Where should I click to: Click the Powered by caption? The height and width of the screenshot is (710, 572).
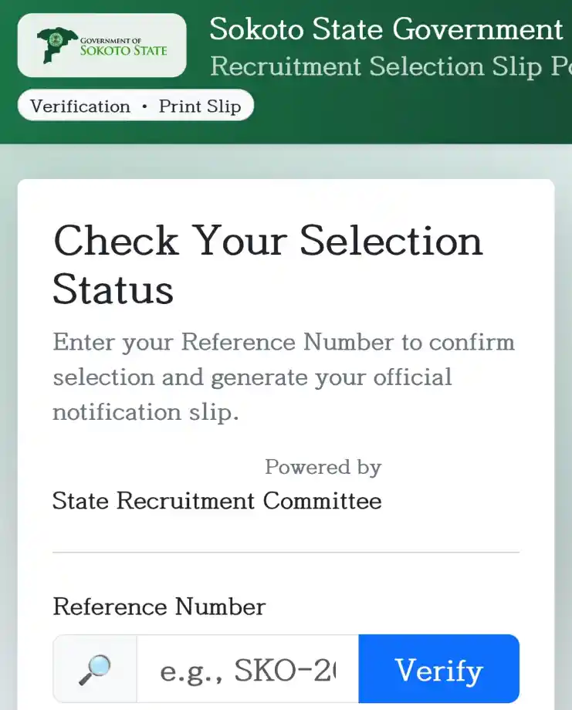point(323,467)
